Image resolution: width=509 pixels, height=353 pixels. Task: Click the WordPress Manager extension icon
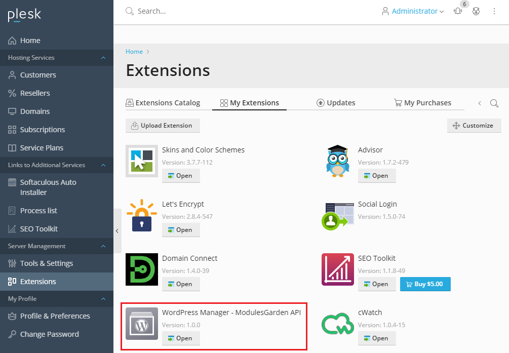142,324
